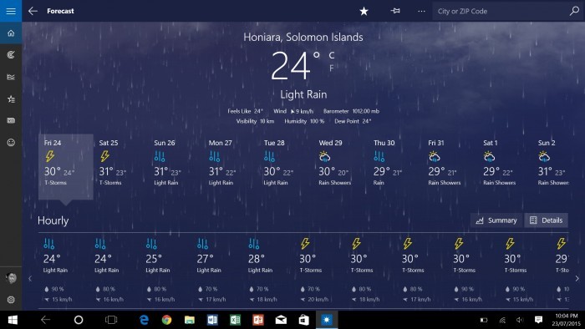Open network status in system tray
The width and height of the screenshot is (585, 329).
coord(502,320)
